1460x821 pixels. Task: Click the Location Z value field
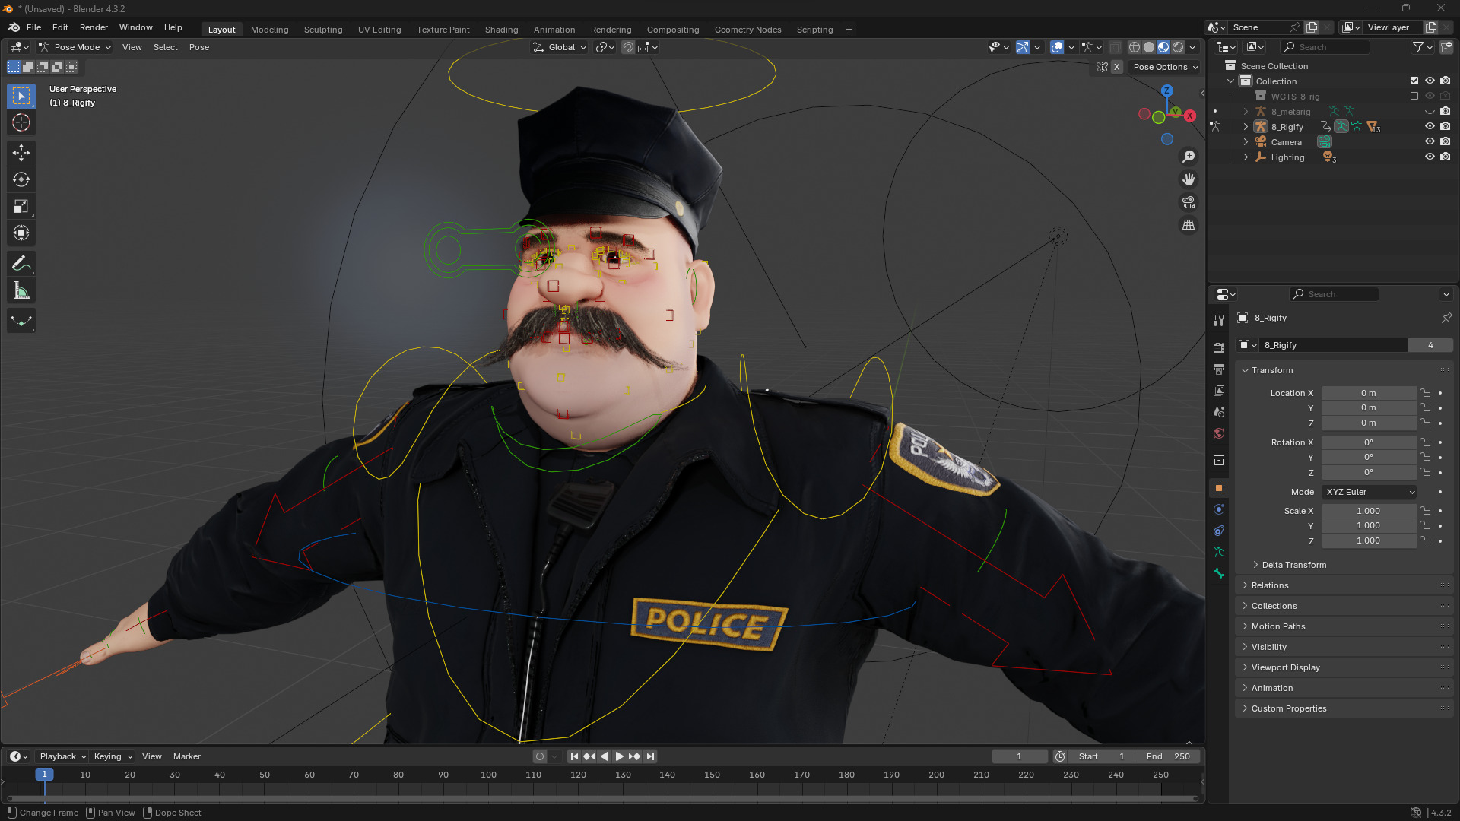pos(1369,423)
